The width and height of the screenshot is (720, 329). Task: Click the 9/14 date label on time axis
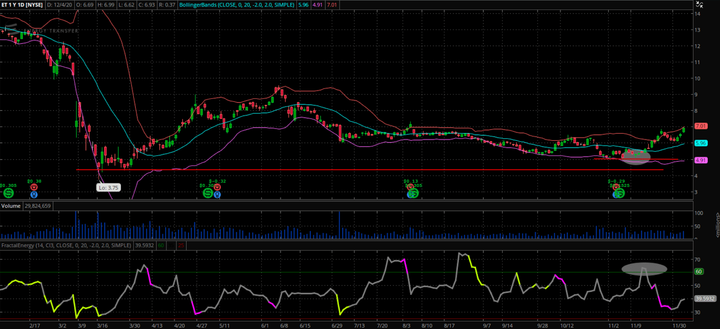coord(508,326)
